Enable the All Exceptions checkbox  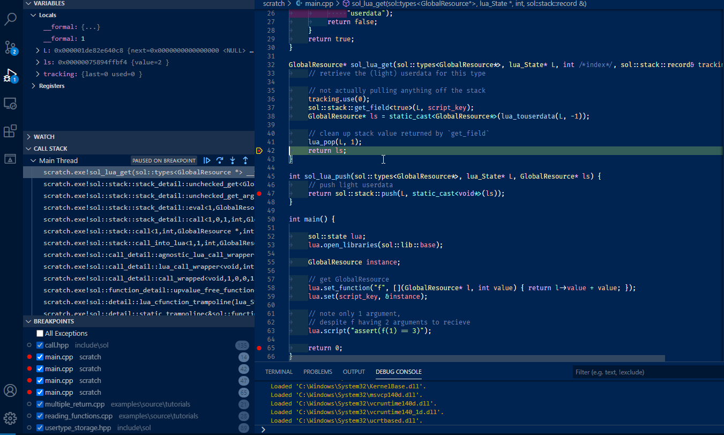39,333
